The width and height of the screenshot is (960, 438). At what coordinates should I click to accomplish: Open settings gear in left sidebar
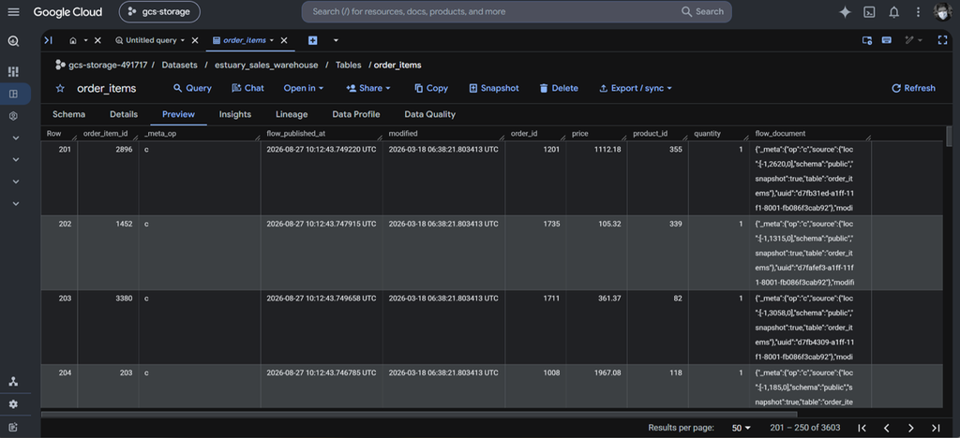(x=13, y=404)
